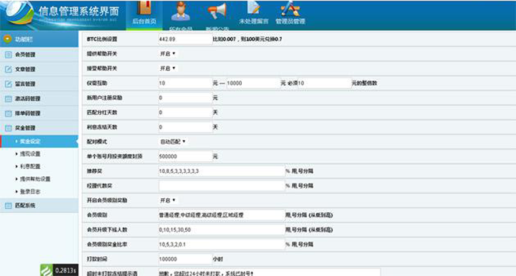
Task: Select 利息配置 in the sidebar submenu
Action: click(30, 166)
